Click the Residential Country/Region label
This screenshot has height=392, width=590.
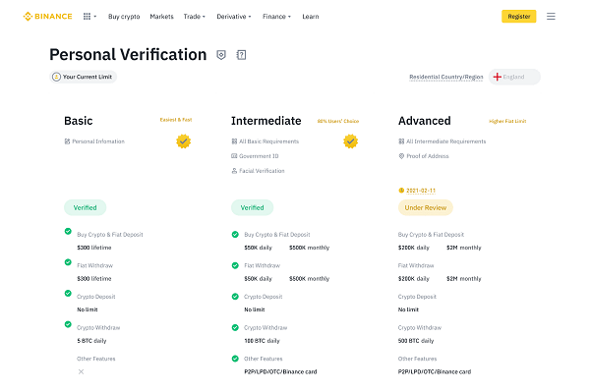(x=446, y=77)
